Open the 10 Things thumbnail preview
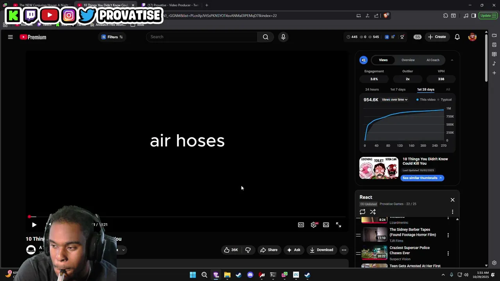500x281 pixels. click(x=379, y=168)
